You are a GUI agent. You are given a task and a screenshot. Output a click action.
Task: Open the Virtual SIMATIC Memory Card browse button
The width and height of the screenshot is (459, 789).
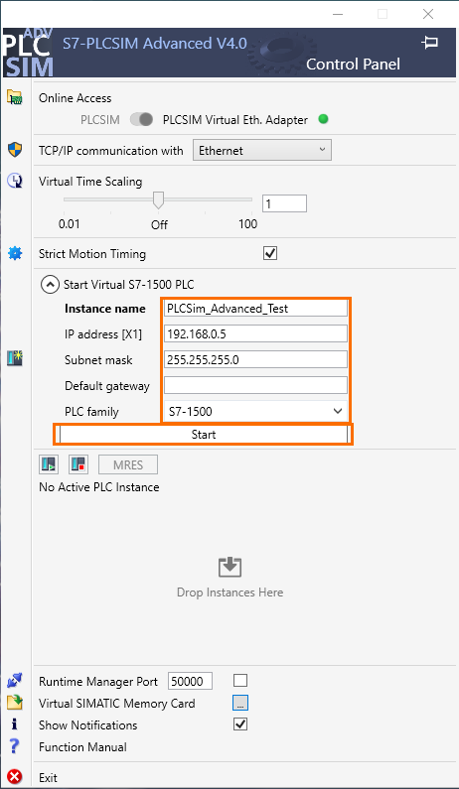pyautogui.click(x=240, y=703)
